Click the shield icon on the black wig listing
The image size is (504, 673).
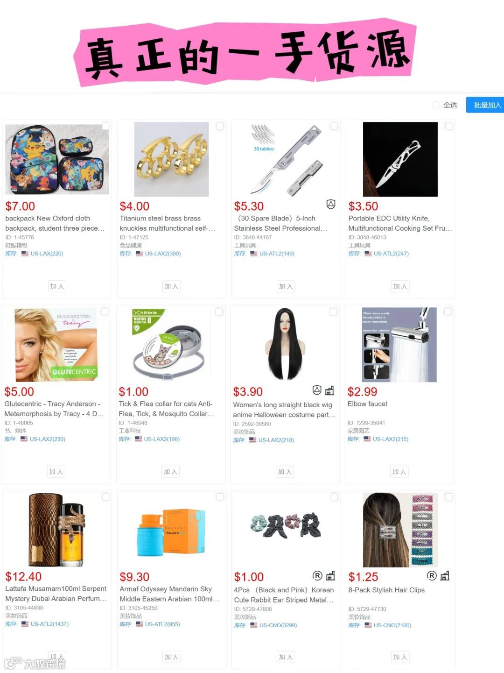click(x=317, y=390)
